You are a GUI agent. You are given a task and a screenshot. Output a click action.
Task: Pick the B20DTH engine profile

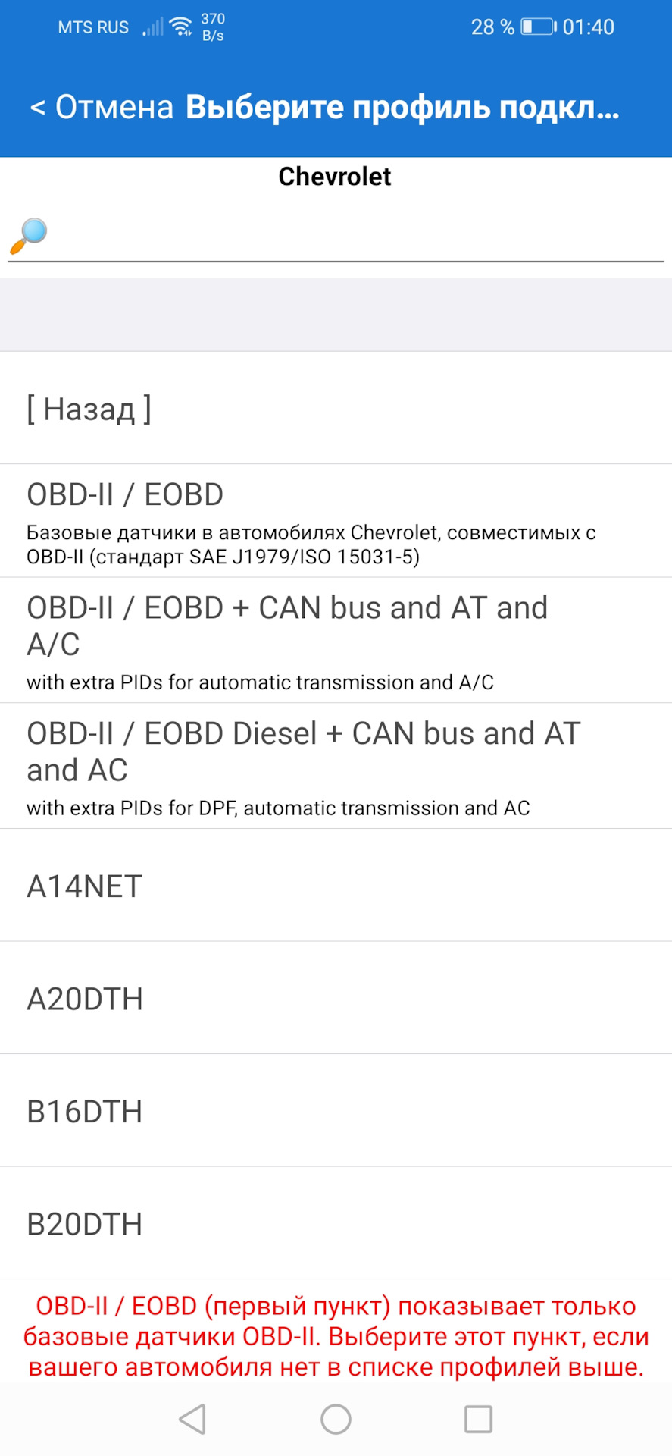coord(336,1223)
